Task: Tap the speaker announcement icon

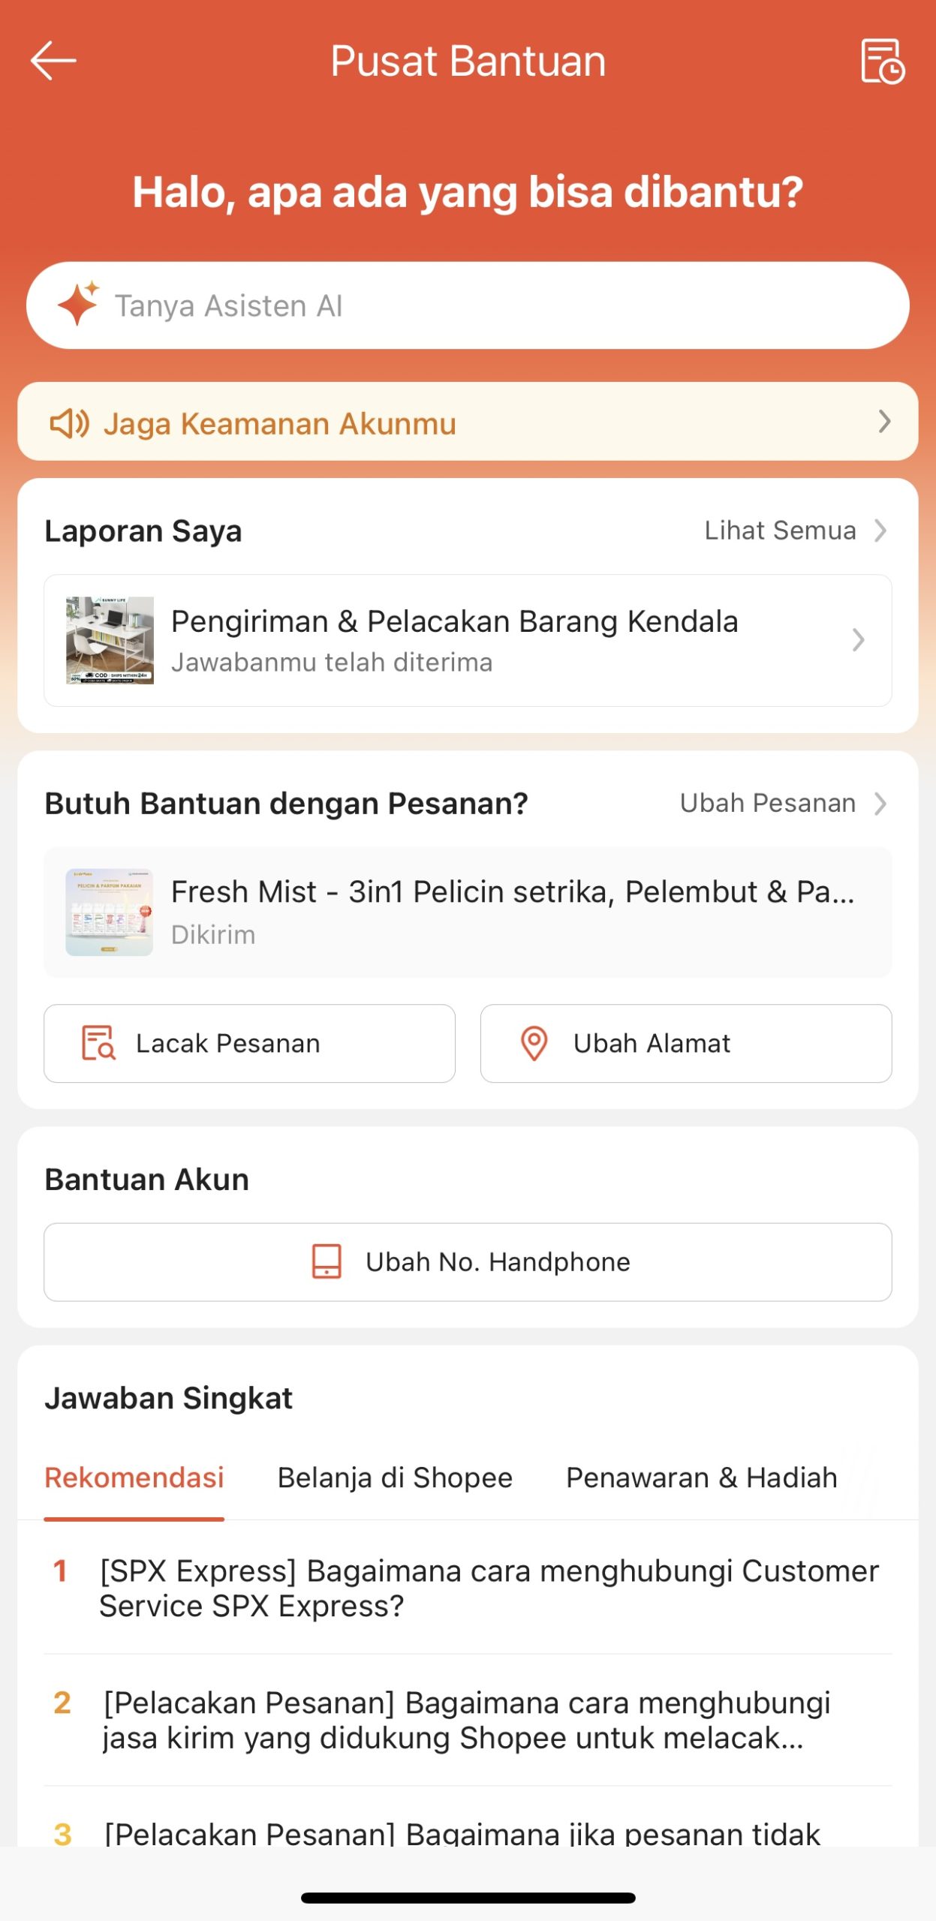Action: [x=70, y=423]
